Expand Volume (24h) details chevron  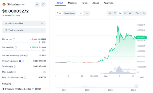click(x=19, y=48)
